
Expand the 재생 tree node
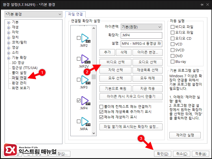pyautogui.click(x=8, y=28)
